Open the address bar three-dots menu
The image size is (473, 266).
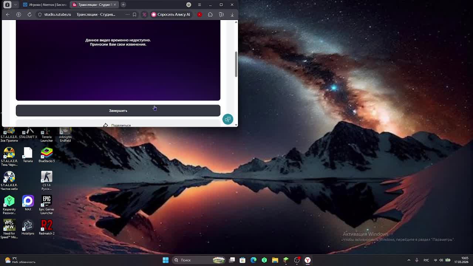tap(127, 14)
